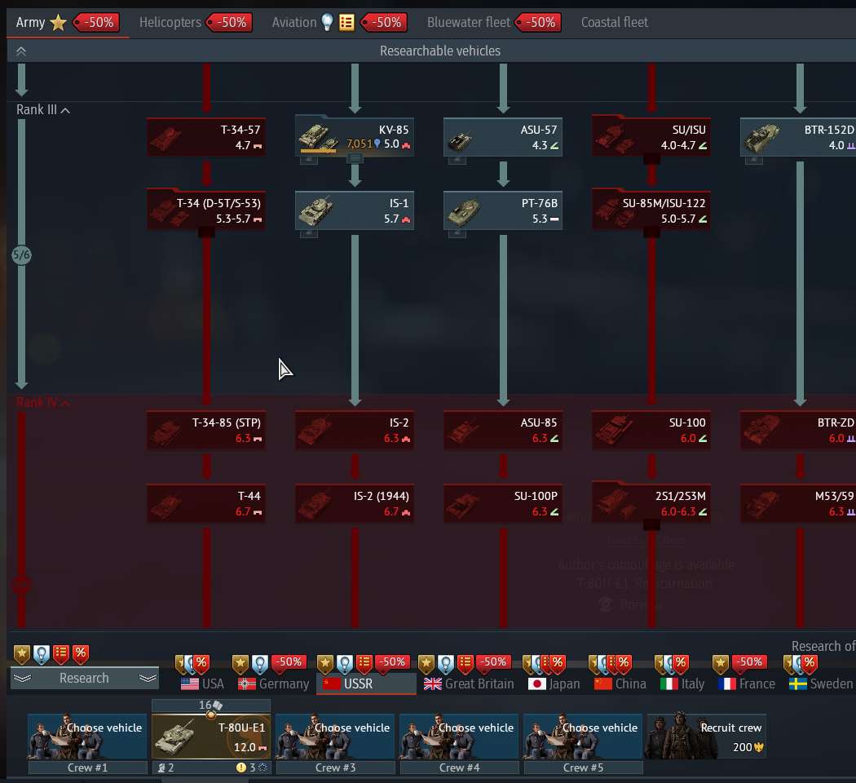Click the KV-85 tank thumbnail icon
Viewport: 856px width, 783px height.
(x=320, y=138)
